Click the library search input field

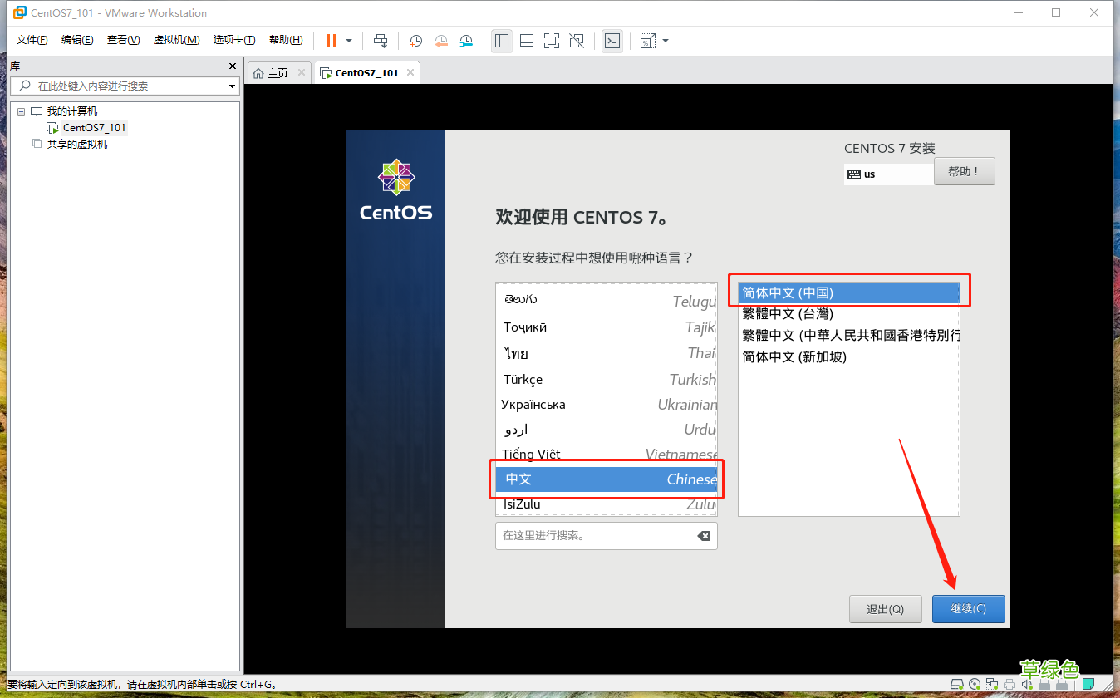pyautogui.click(x=125, y=86)
